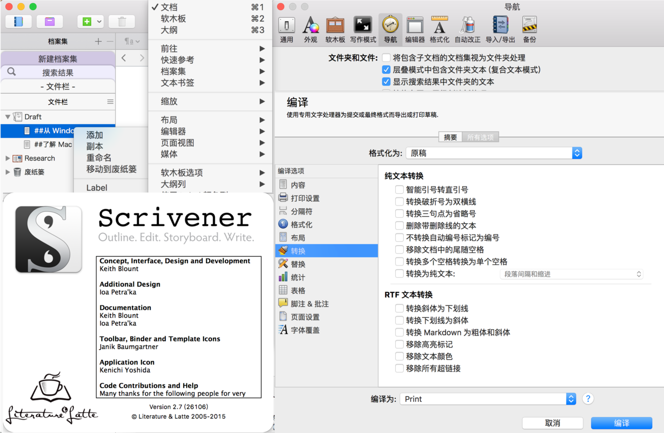Click the 编译 button

coord(622,423)
